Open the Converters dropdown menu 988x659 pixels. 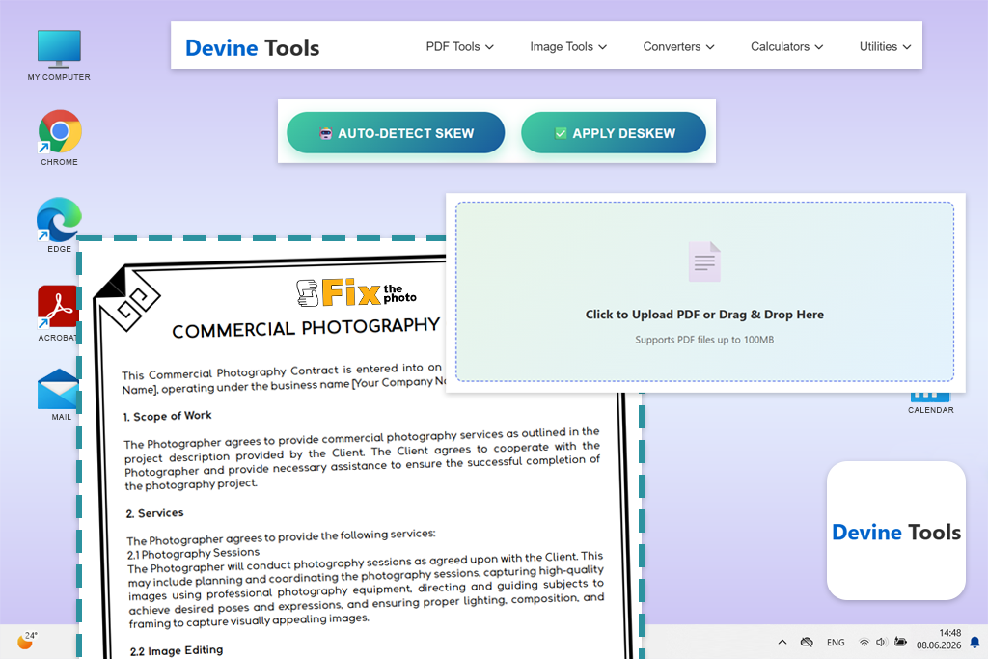pyautogui.click(x=678, y=46)
